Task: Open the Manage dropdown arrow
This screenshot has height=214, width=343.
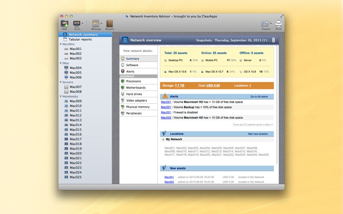Action: tap(101, 24)
